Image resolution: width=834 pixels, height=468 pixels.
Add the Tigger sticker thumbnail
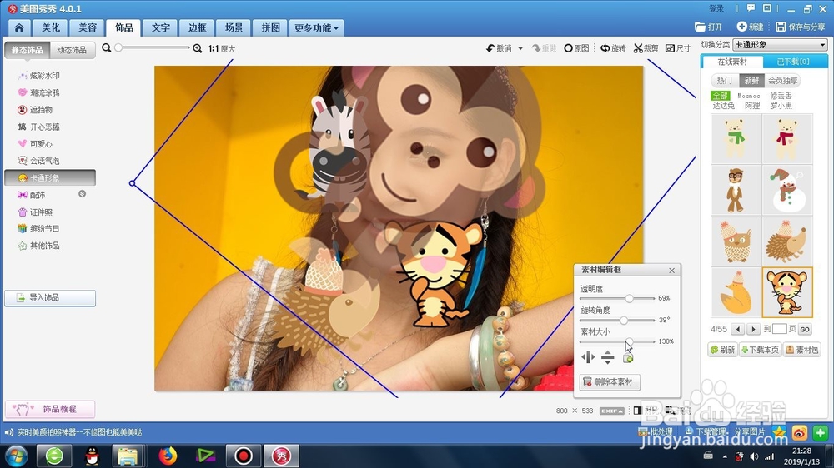(x=787, y=292)
